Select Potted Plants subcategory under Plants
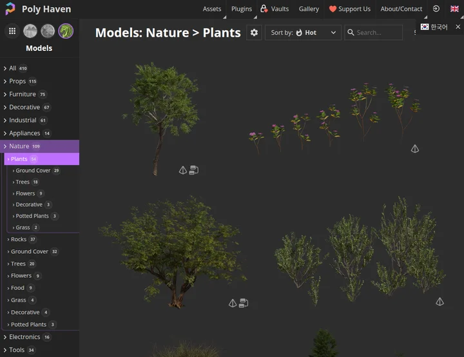Screen dimensions: 464x357 click(32, 216)
